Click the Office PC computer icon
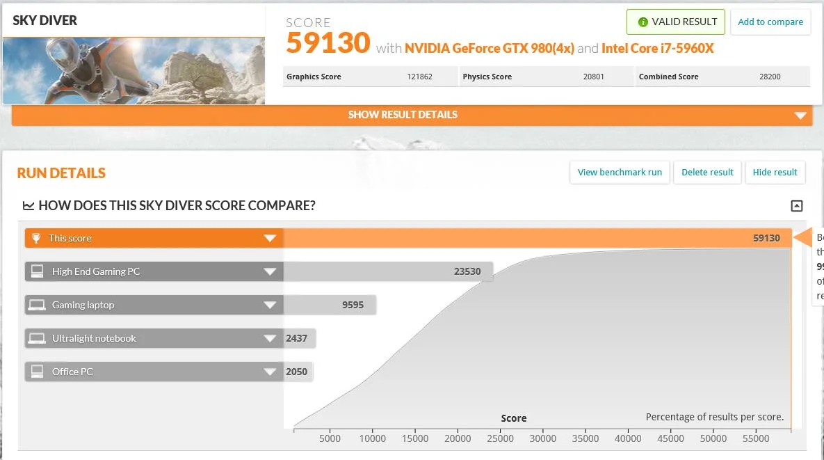Viewport: 824px width, 460px height. [x=37, y=372]
